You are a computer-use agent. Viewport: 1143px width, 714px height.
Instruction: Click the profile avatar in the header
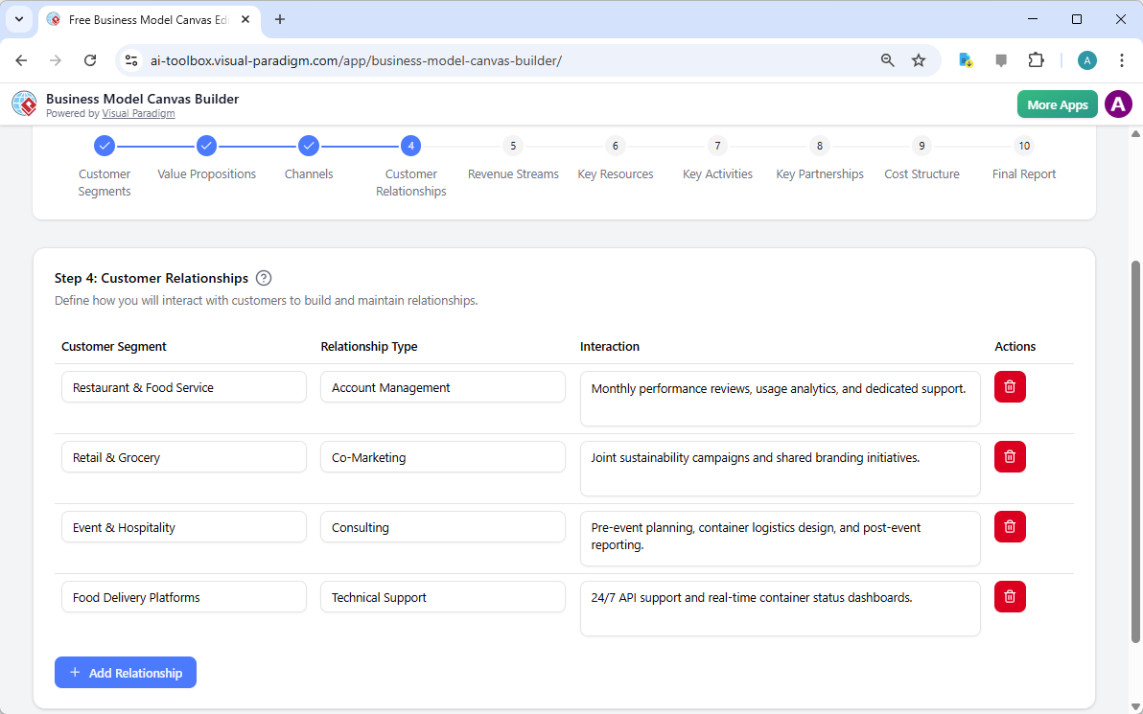[1118, 104]
